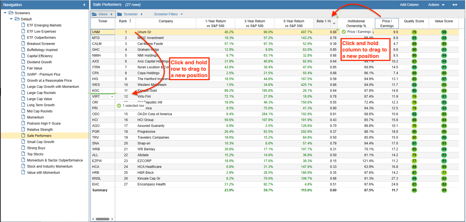Click the Add Column button

(409, 5)
